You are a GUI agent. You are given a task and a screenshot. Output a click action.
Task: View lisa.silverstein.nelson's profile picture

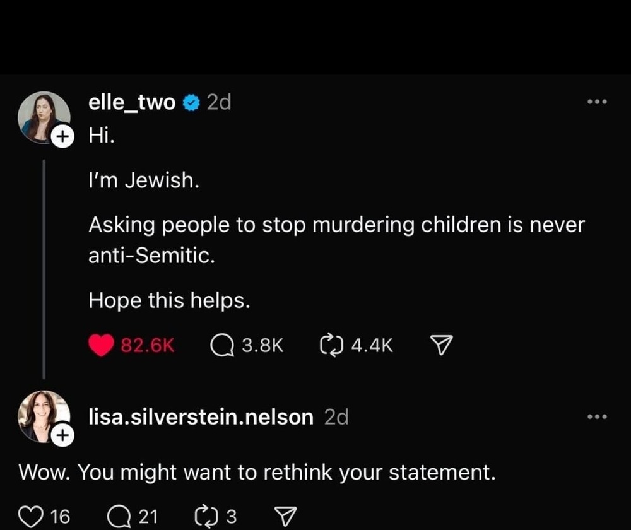tap(43, 416)
